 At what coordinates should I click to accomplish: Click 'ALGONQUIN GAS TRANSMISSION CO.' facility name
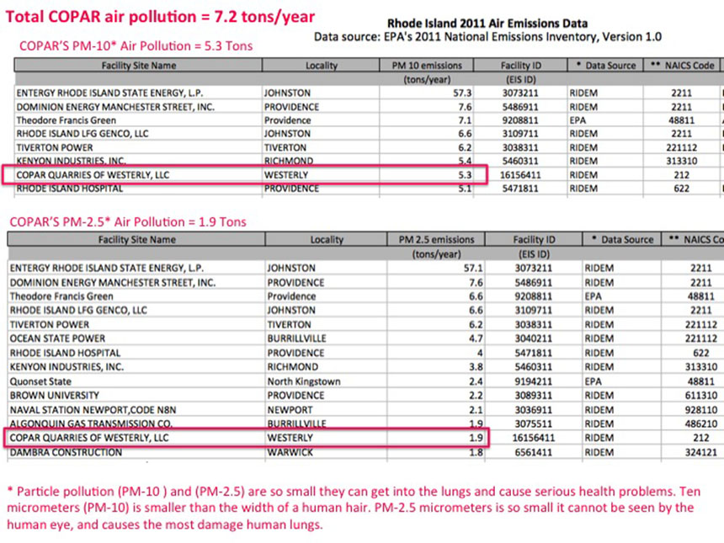click(91, 423)
